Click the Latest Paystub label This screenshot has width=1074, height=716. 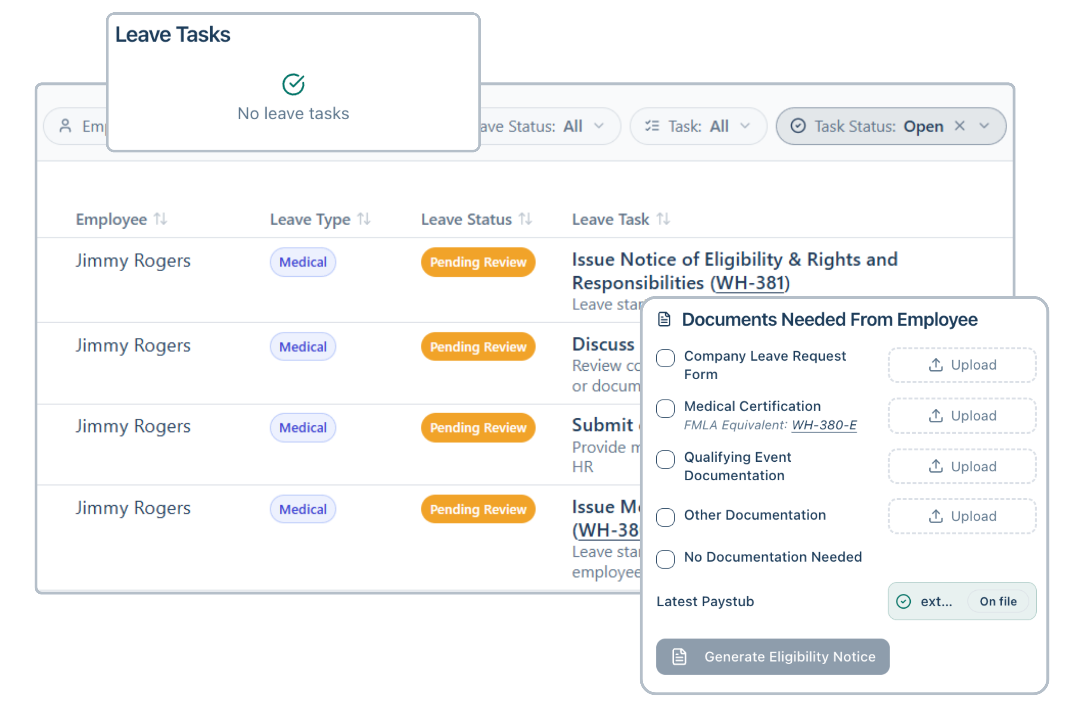[x=705, y=602]
